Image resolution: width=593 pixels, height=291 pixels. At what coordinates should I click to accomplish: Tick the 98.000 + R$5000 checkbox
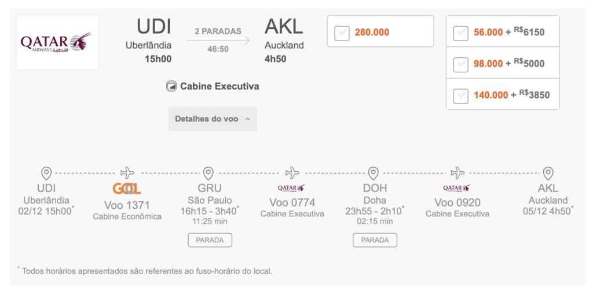point(460,65)
